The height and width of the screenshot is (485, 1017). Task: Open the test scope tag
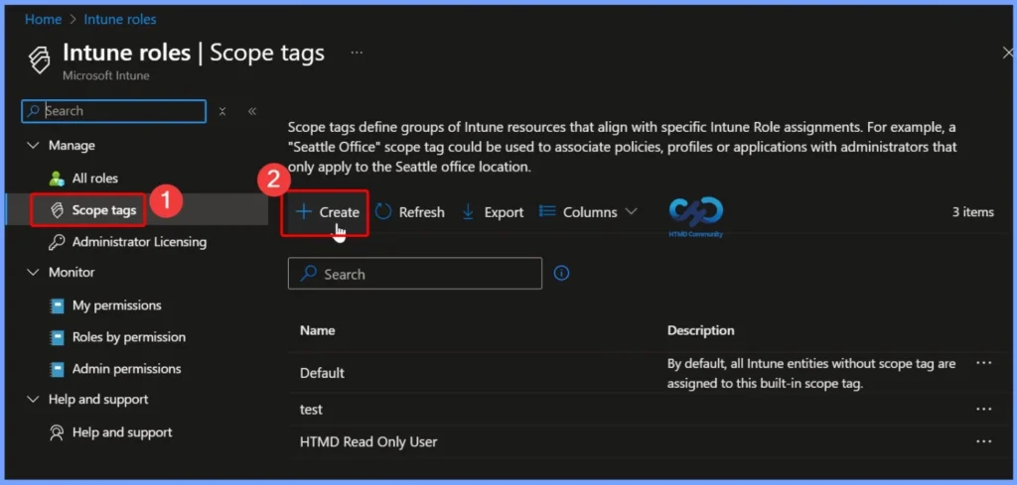[311, 410]
